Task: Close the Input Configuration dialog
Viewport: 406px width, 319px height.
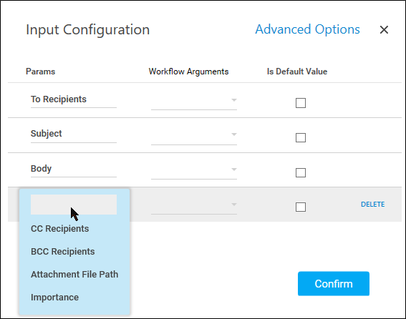Action: (384, 29)
